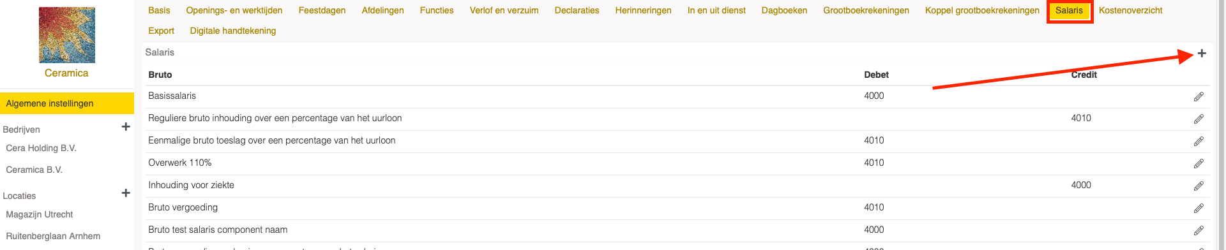Open Cera Holding B.V. company

tap(41, 148)
